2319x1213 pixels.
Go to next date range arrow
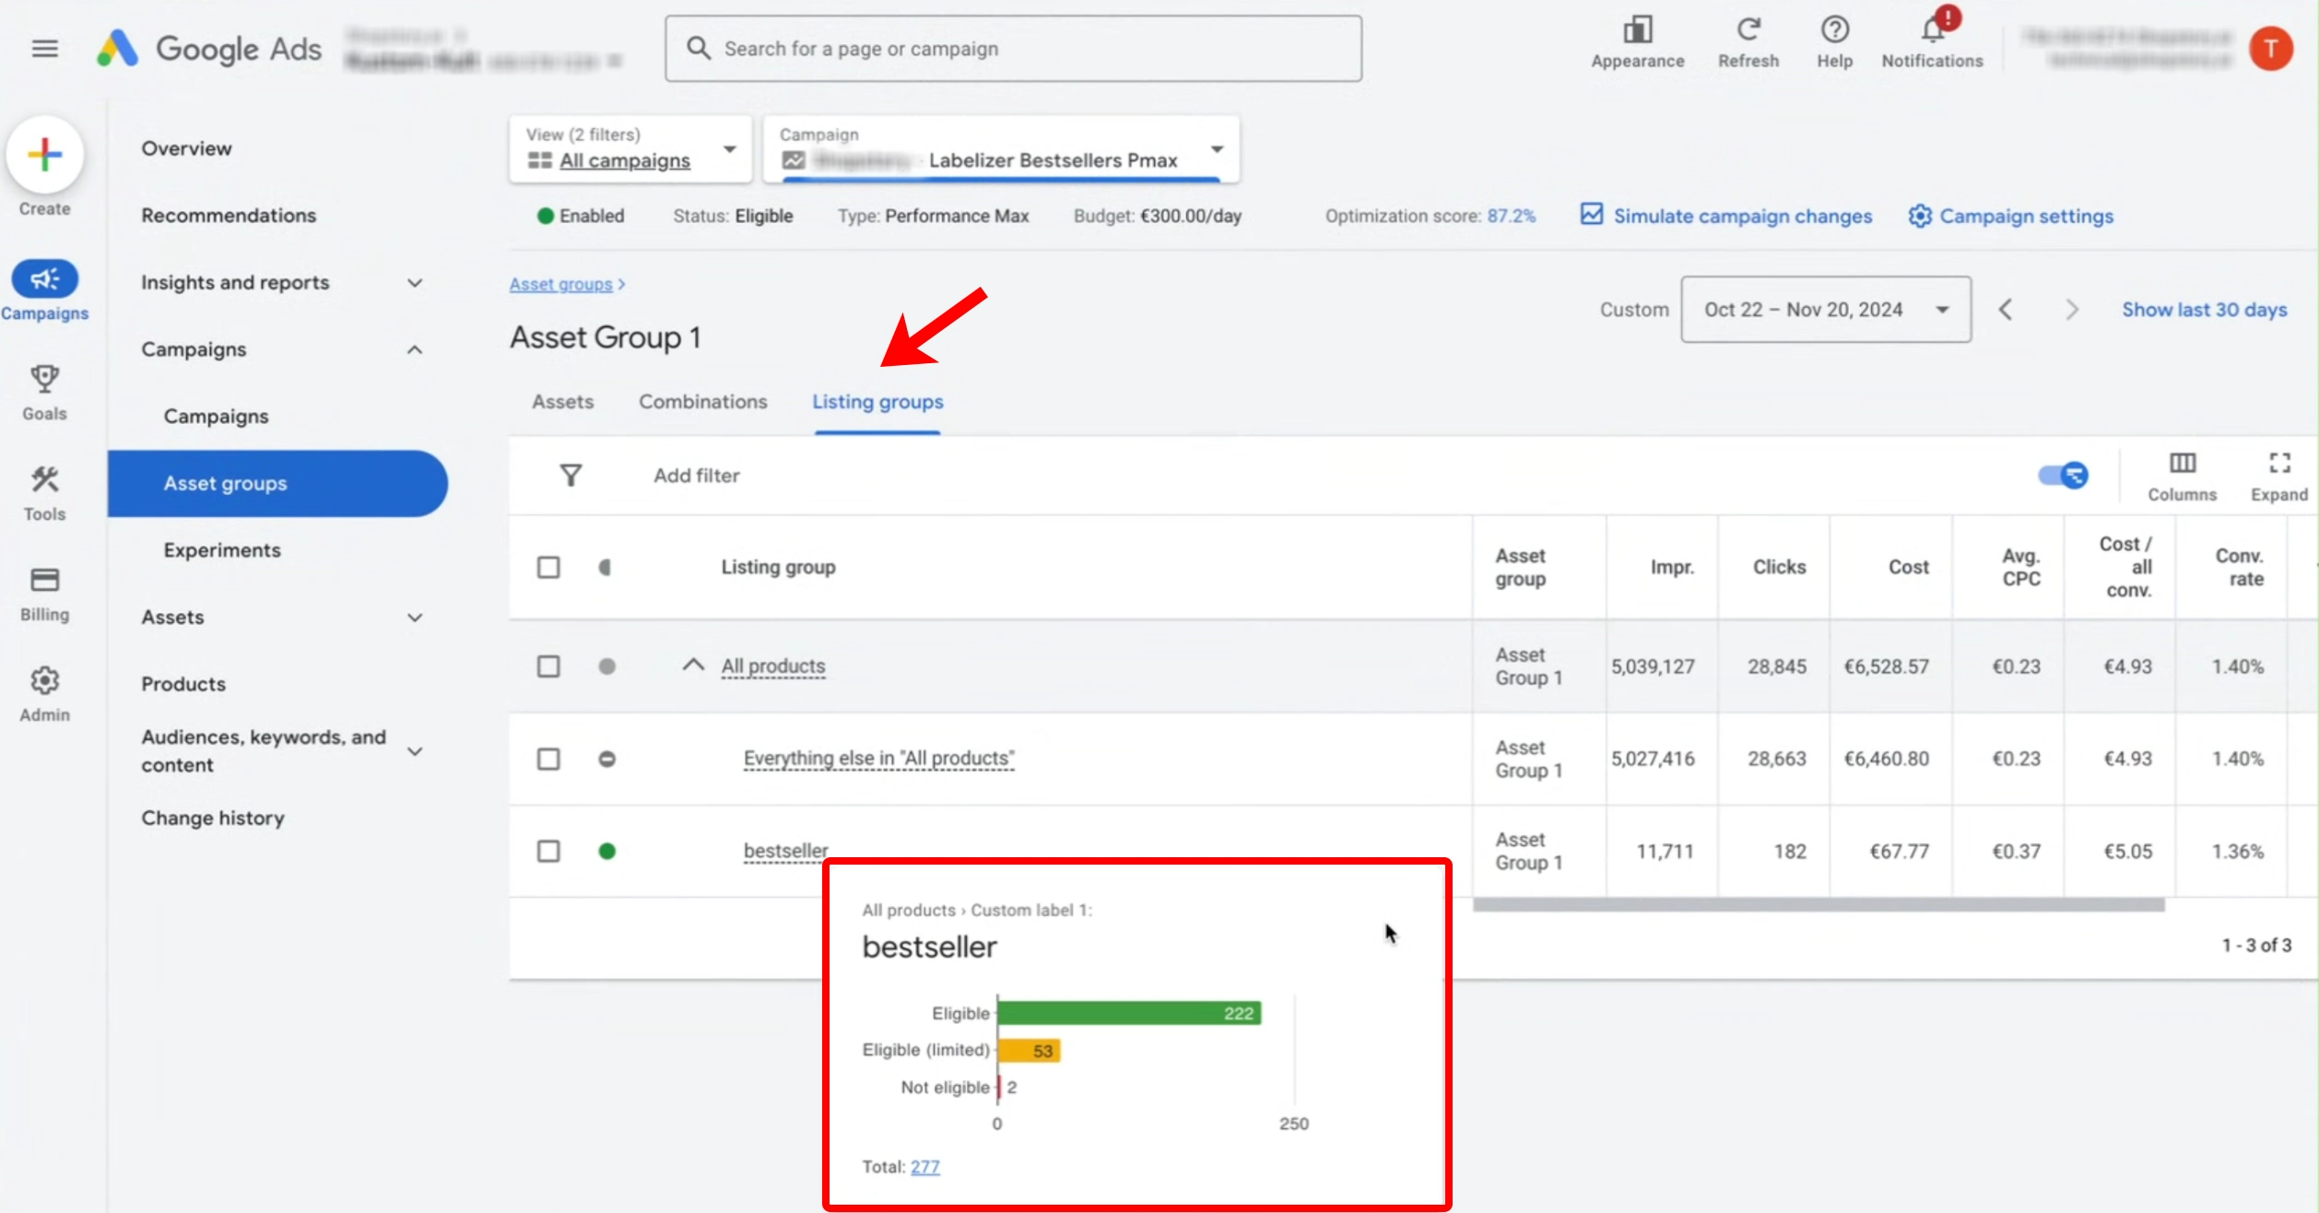point(2071,310)
